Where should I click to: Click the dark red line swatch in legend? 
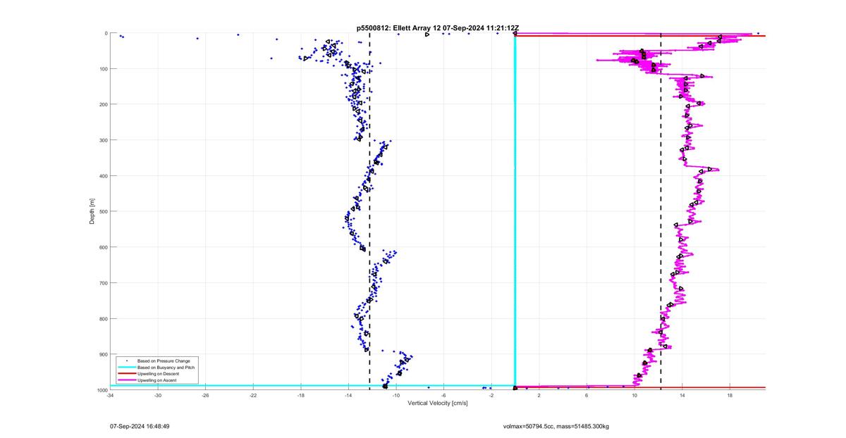click(126, 374)
